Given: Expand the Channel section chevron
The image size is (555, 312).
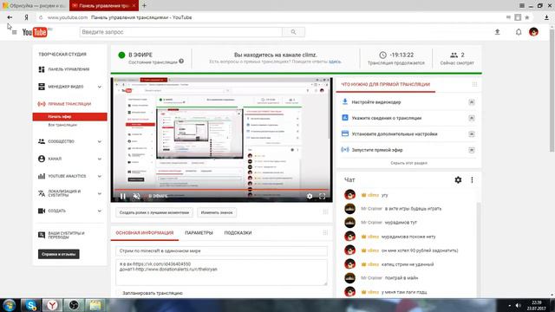Looking at the screenshot, I should (100, 159).
